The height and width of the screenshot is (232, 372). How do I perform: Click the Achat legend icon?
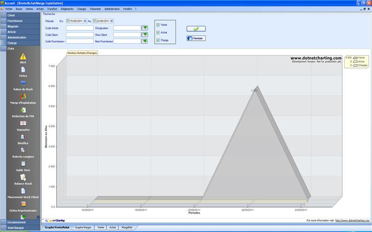point(355,62)
